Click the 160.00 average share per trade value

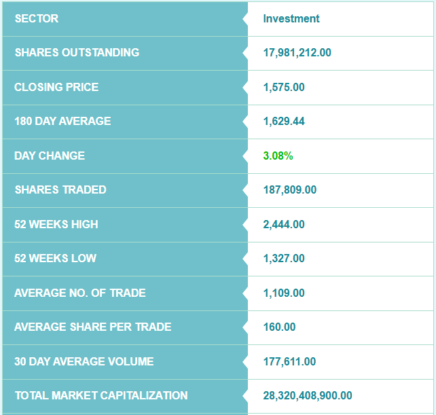[x=280, y=327]
